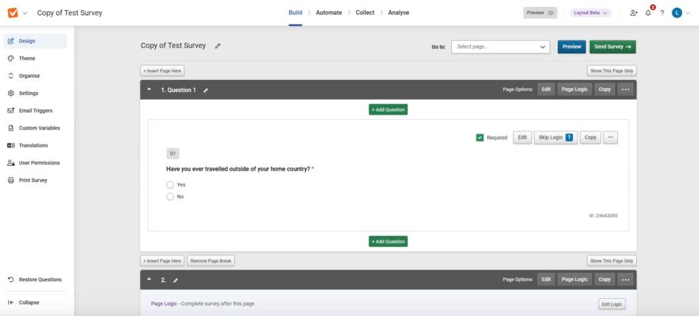Click the pencil icon next to 1. Question 1
The width and height of the screenshot is (699, 316).
(x=205, y=90)
